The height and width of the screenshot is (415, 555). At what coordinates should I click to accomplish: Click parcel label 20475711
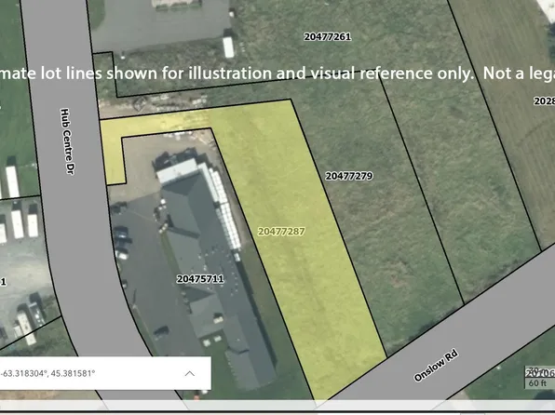click(x=200, y=279)
